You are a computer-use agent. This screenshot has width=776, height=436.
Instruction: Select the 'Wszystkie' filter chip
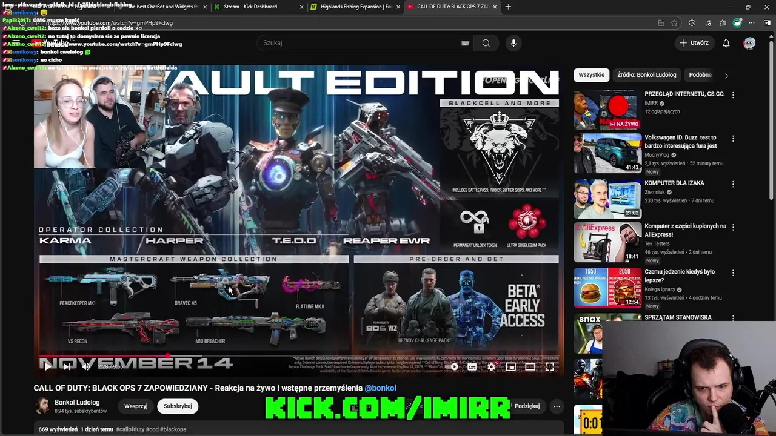pyautogui.click(x=591, y=75)
